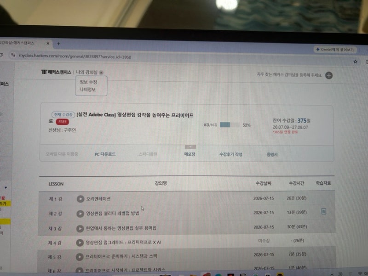Viewport: 368px width, 276px height.
Task: Click the course title 실전 Adobe Class
Action: click(x=135, y=115)
